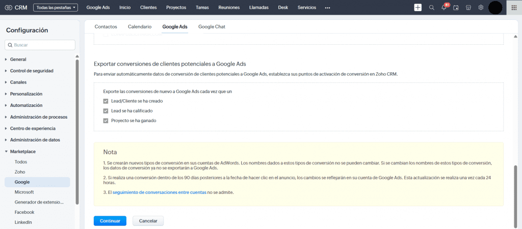Open the settings gear icon
This screenshot has height=229, width=522.
pyautogui.click(x=480, y=8)
